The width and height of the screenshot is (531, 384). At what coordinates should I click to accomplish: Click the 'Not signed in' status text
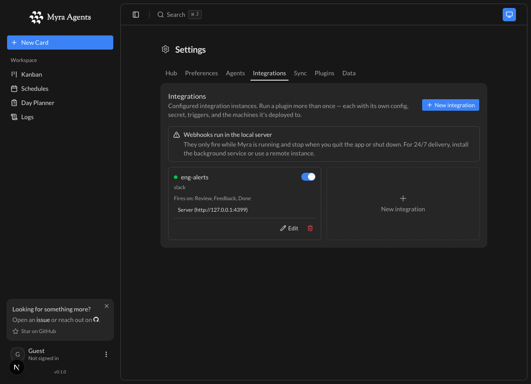point(43,358)
